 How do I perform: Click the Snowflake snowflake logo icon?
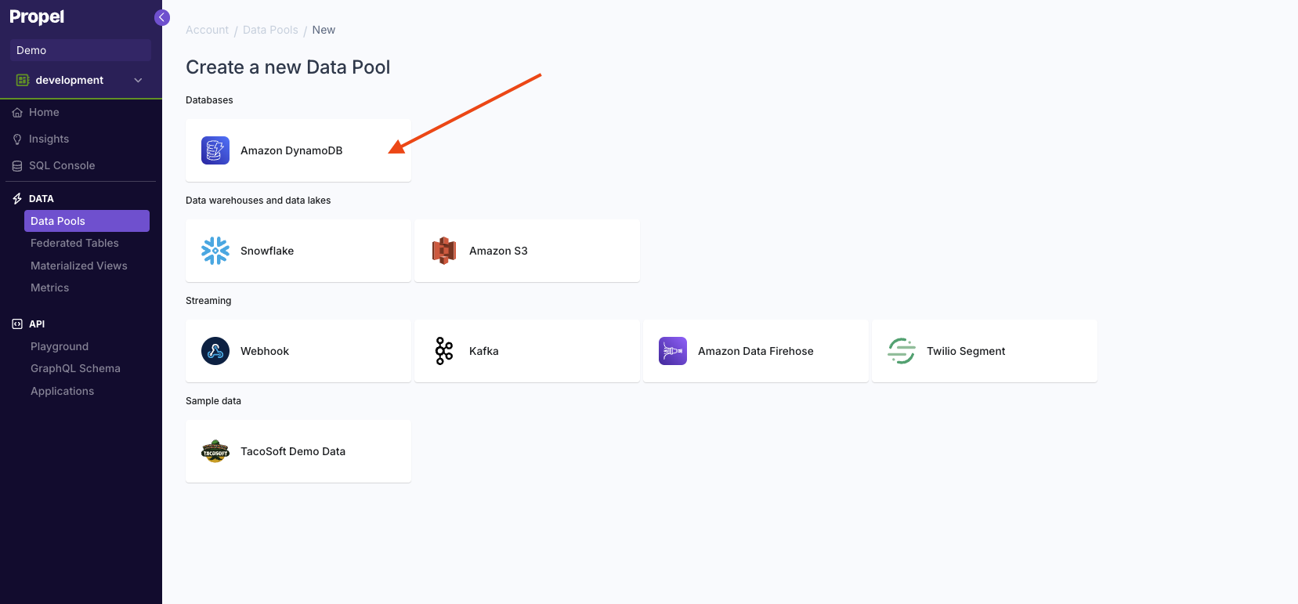[215, 251]
